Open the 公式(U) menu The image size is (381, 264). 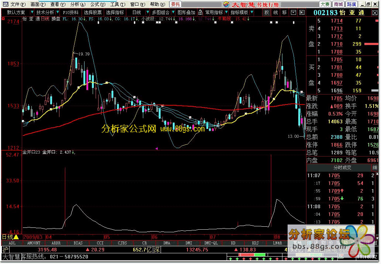click(x=98, y=4)
